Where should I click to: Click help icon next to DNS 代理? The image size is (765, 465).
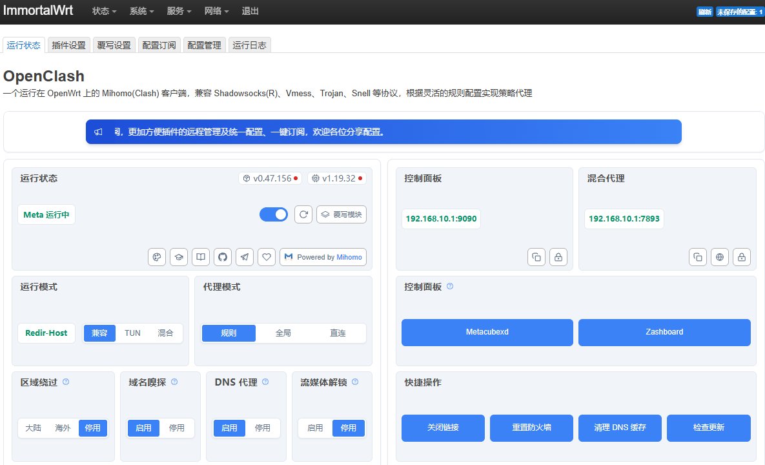[265, 382]
